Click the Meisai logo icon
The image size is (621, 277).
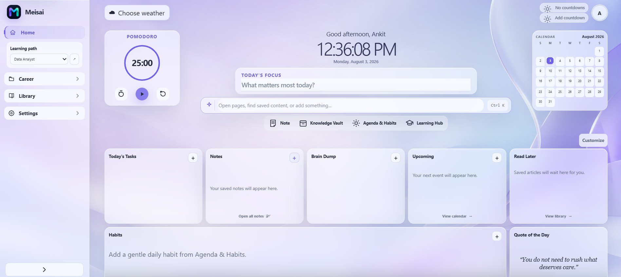[14, 12]
